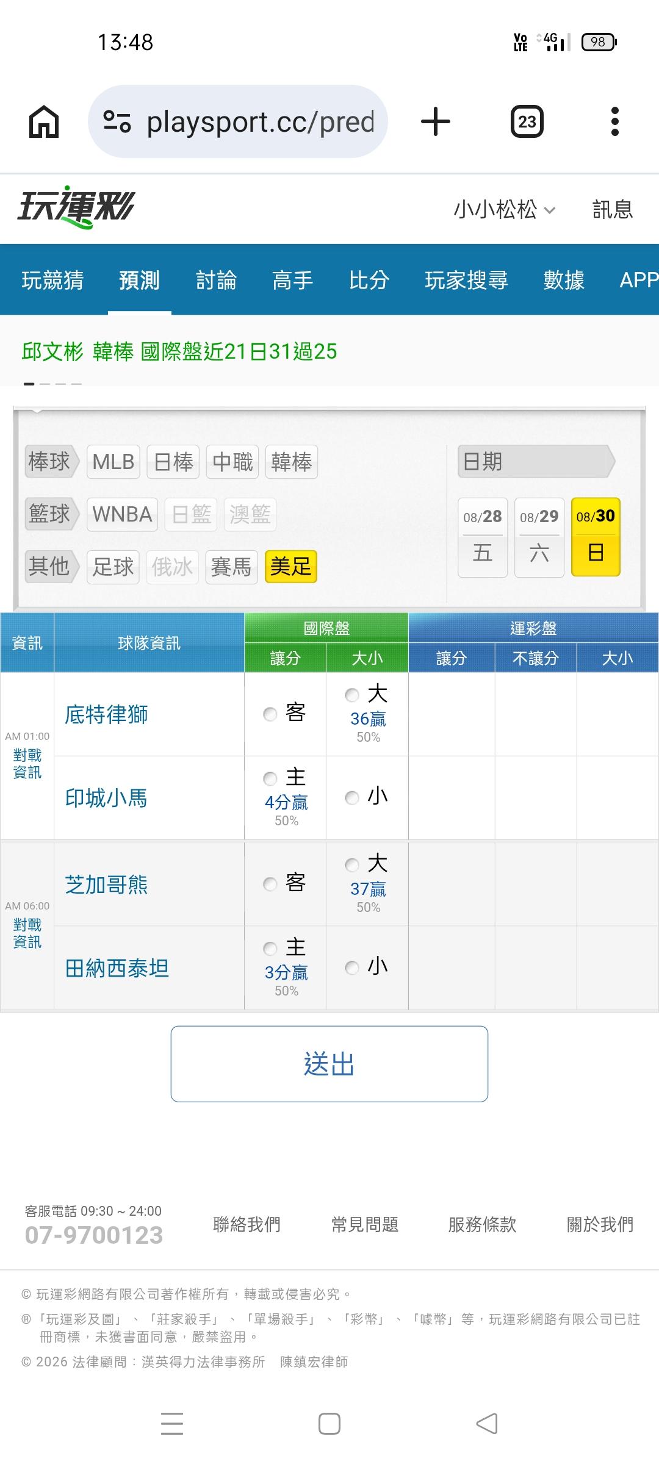Open a new tab with plus icon
659x1464 pixels.
(436, 121)
